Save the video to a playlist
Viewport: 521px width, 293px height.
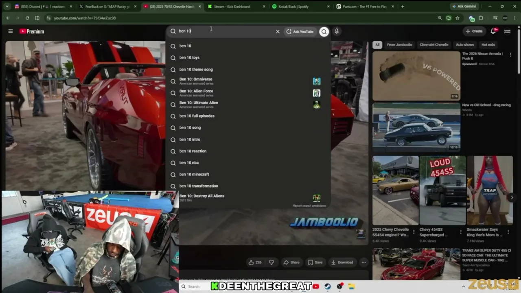coord(315,262)
